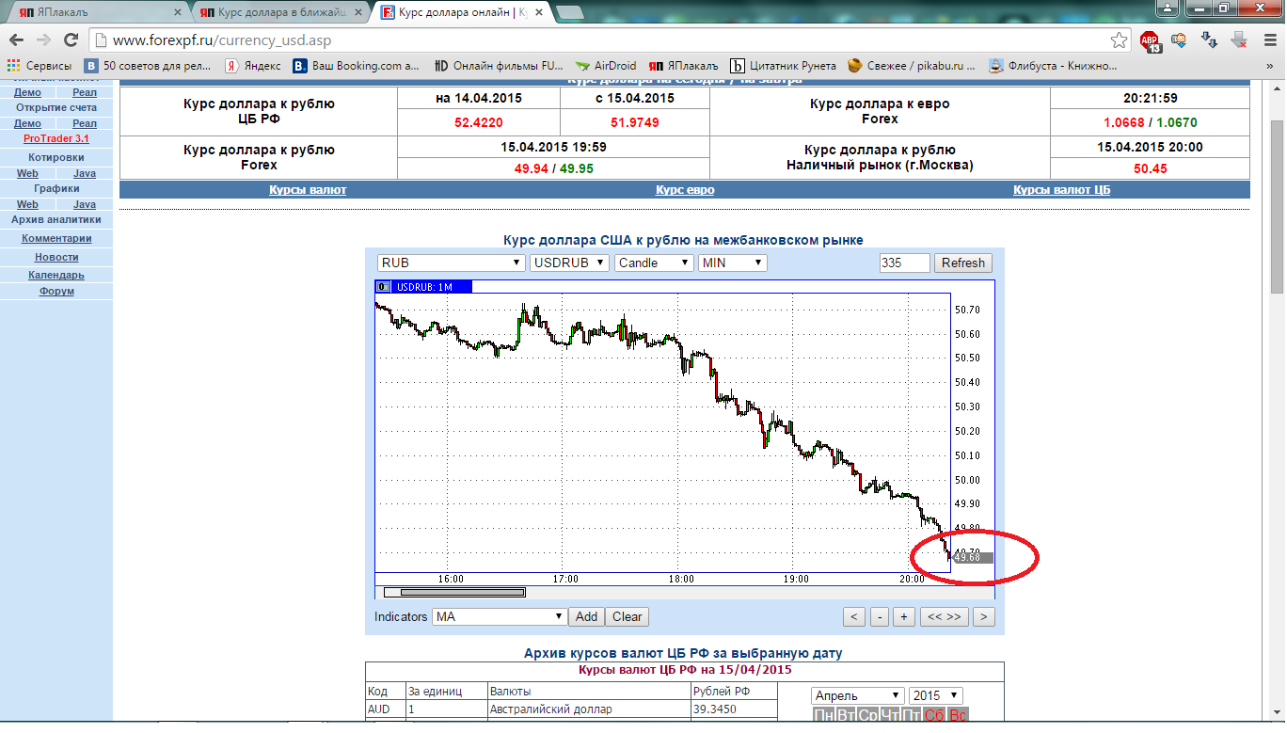Open the Календарь sidebar link
The width and height of the screenshot is (1287, 733).
click(x=56, y=275)
